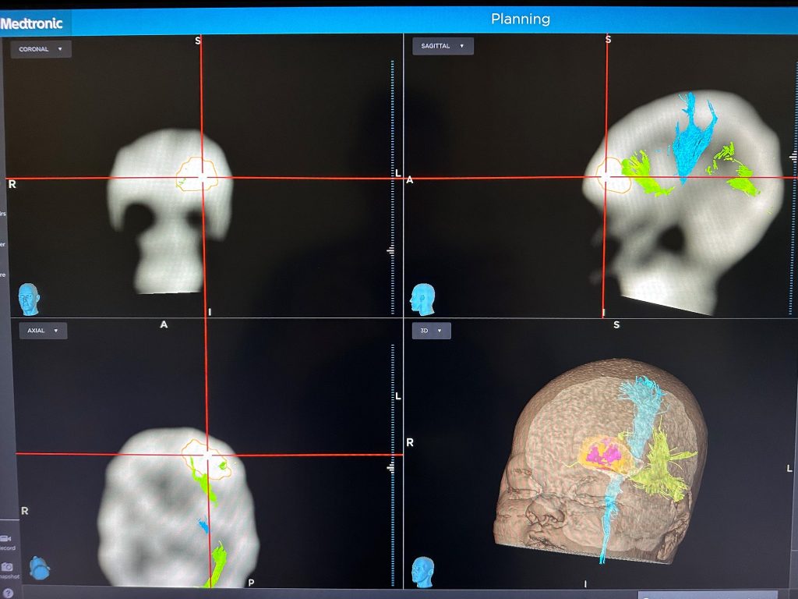Open the SAGITTAL view dropdown

[443, 46]
